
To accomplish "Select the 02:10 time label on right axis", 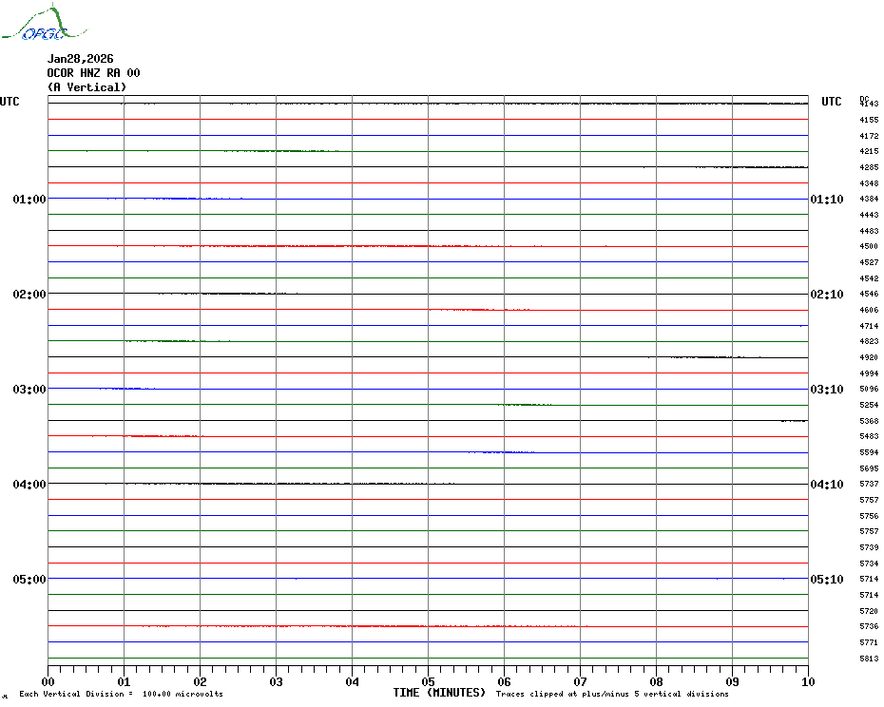I will pos(826,295).
